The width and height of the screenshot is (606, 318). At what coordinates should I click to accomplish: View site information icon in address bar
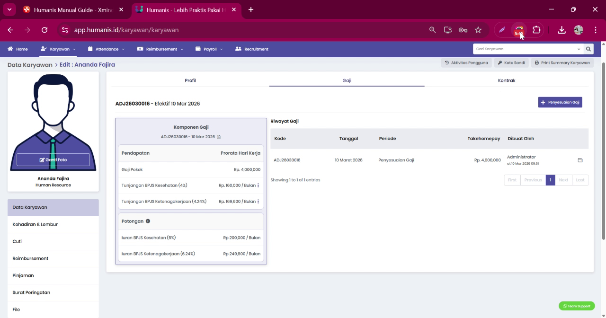click(65, 30)
